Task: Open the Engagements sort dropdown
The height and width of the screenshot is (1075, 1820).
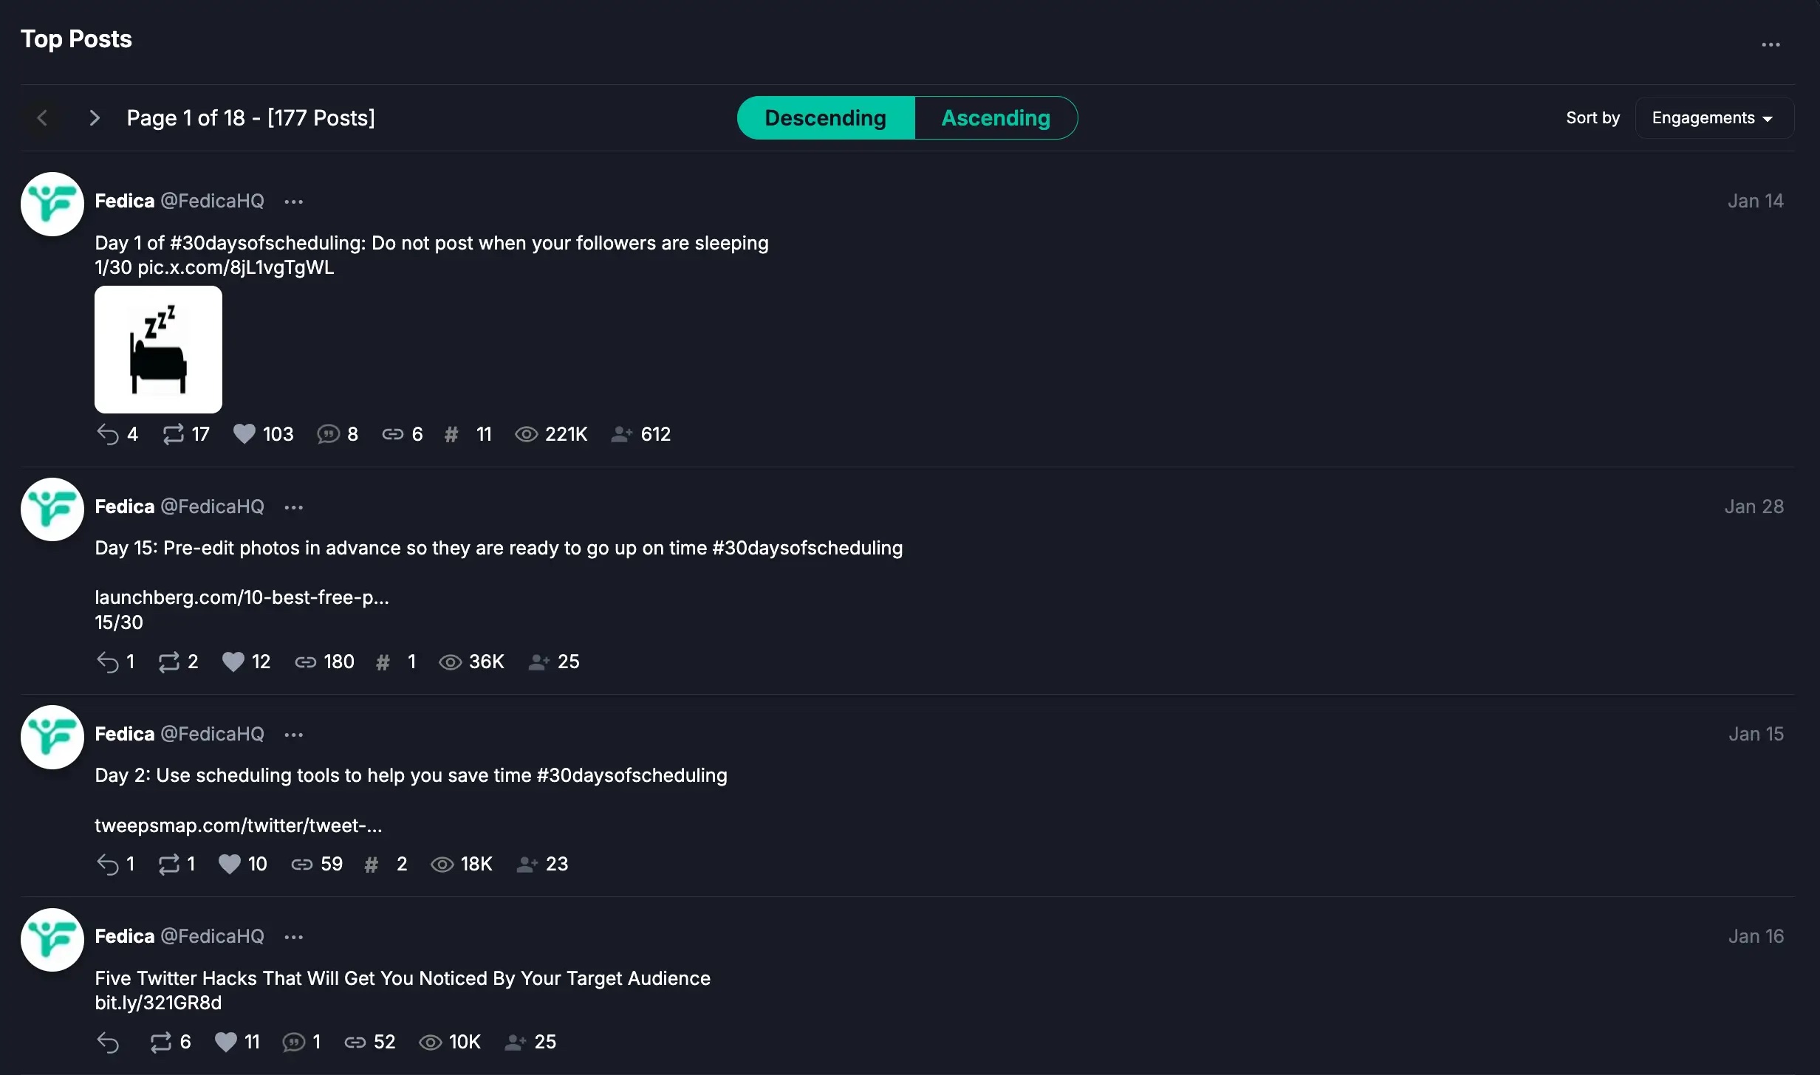Action: (x=1713, y=118)
